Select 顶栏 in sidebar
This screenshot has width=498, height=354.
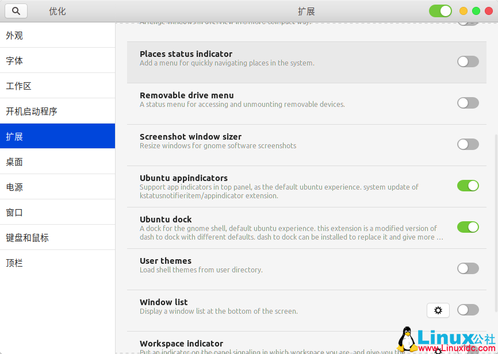coord(58,263)
